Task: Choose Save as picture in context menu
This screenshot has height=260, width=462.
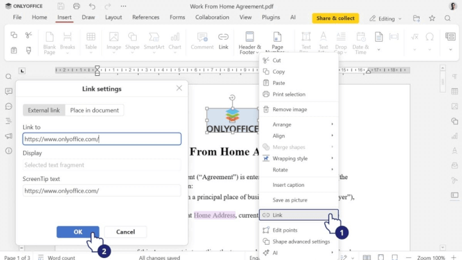Action: [299, 200]
